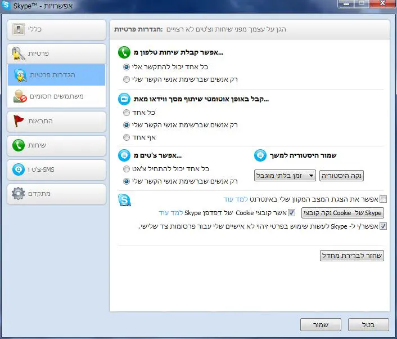Click the advanced gear icon

click(19, 194)
